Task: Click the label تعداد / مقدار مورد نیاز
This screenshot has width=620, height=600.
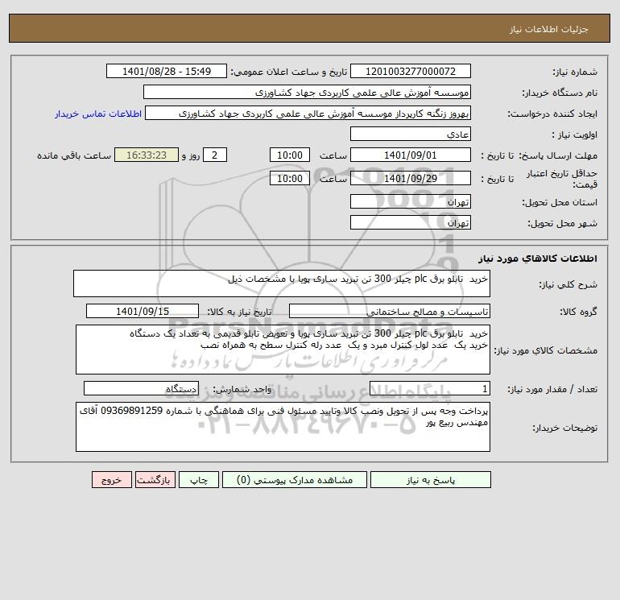Action: point(552,389)
